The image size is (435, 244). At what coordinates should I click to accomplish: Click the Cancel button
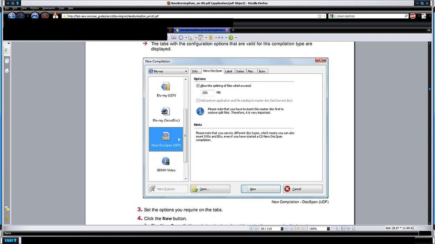point(303,189)
